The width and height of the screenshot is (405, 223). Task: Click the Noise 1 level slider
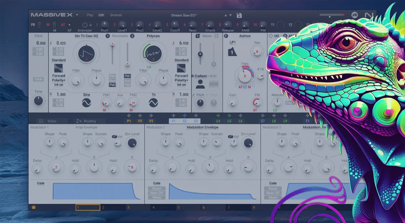point(200,54)
